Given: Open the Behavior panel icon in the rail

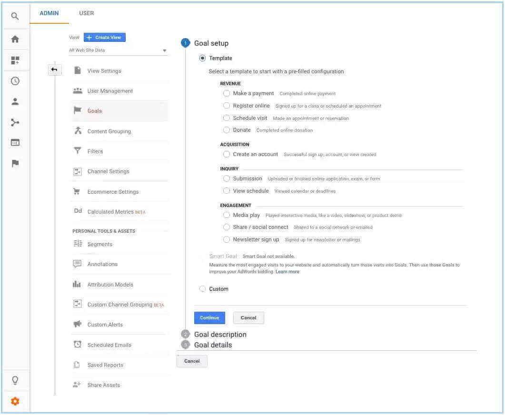Looking at the screenshot, I should 15,142.
